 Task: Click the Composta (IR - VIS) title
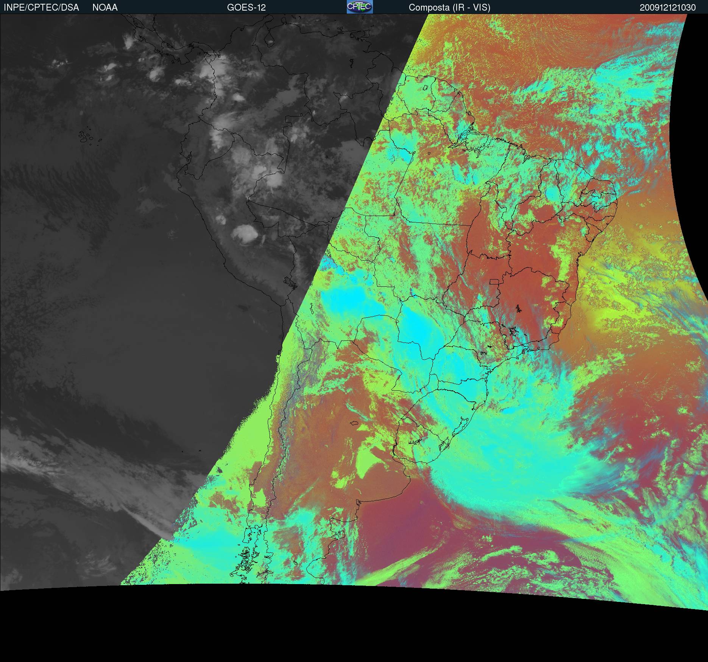[449, 8]
